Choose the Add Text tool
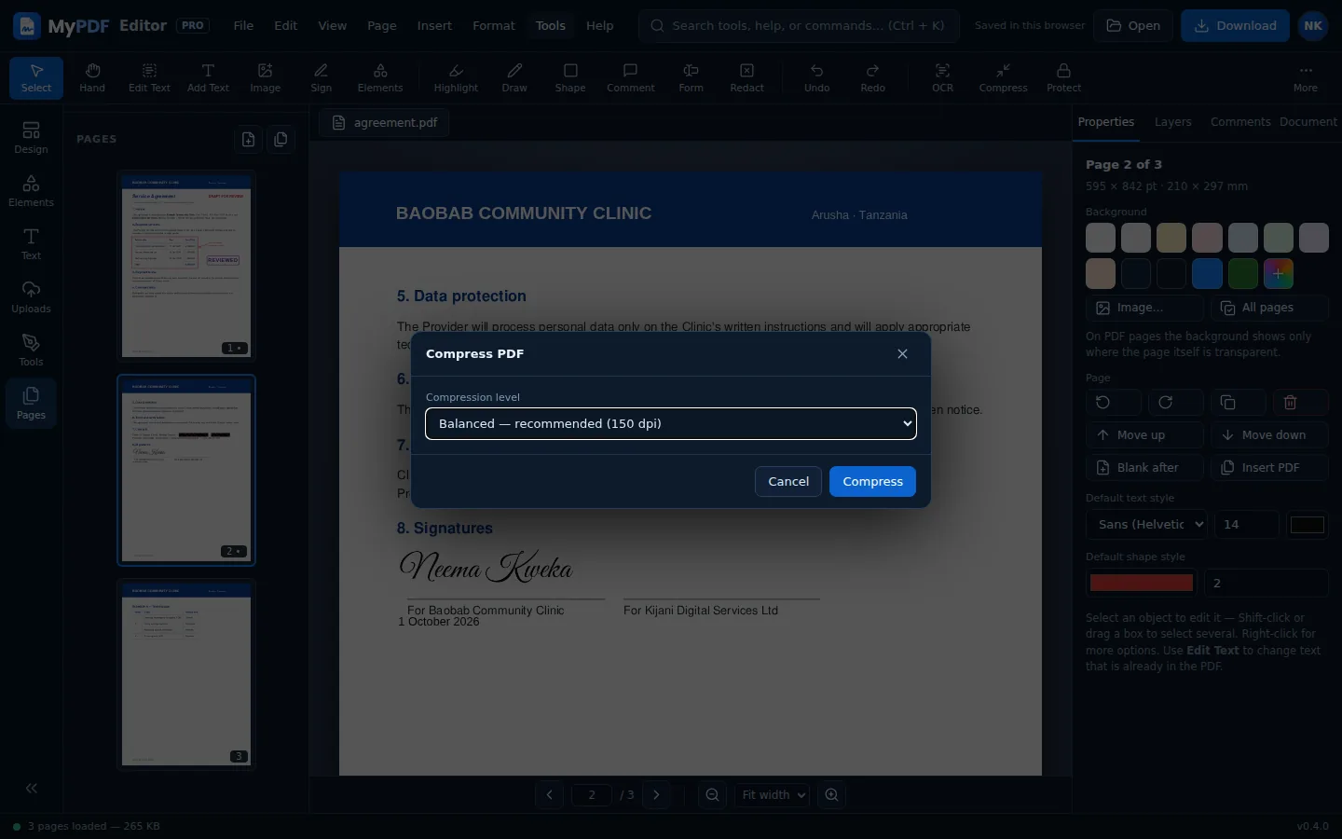Screen dimensions: 1342x839 pyautogui.click(x=208, y=77)
